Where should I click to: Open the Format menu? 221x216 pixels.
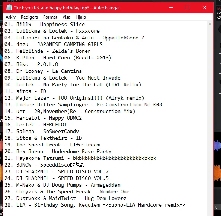coord(50,17)
